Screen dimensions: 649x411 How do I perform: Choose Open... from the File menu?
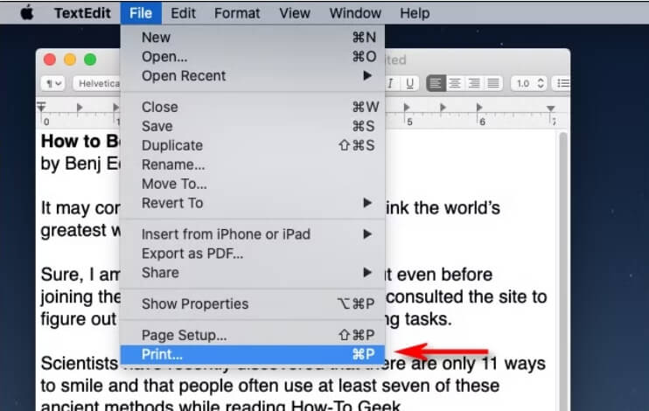point(253,57)
